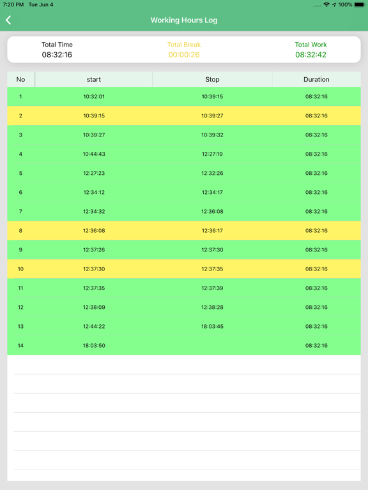The width and height of the screenshot is (368, 490).
Task: Select stop time 12:36:08 in row 7
Action: click(x=212, y=212)
